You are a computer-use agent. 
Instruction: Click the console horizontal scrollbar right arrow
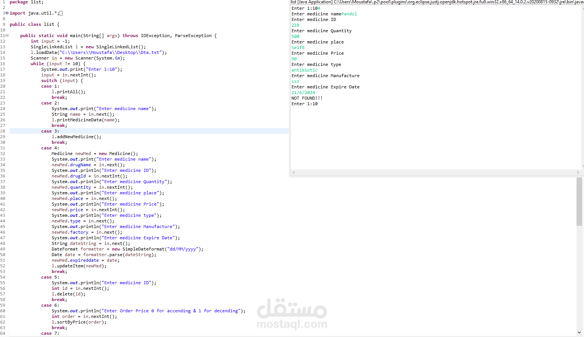tap(578, 172)
